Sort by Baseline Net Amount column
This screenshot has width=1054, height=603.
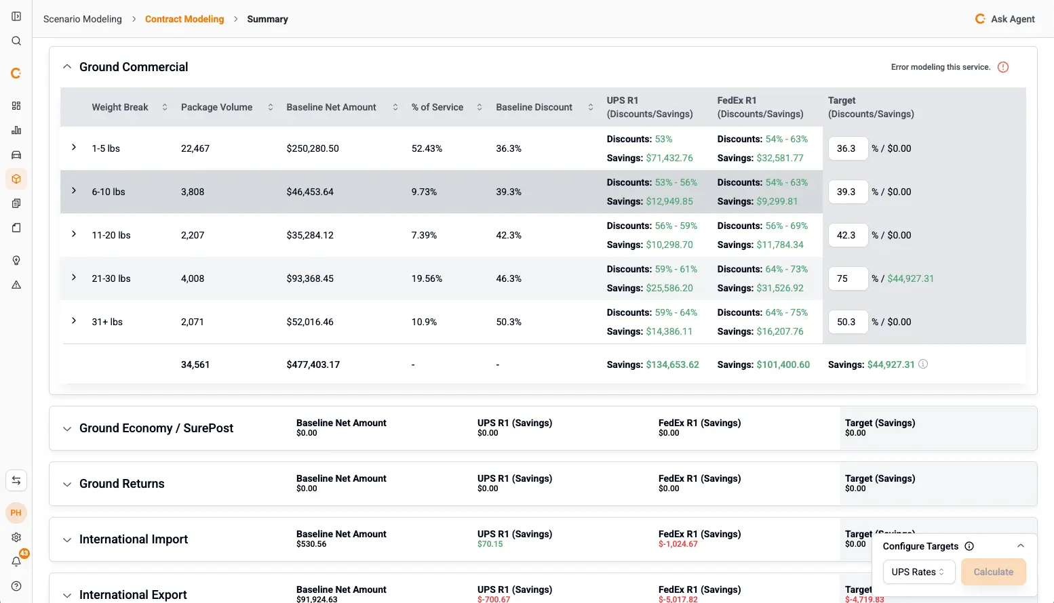tap(395, 107)
